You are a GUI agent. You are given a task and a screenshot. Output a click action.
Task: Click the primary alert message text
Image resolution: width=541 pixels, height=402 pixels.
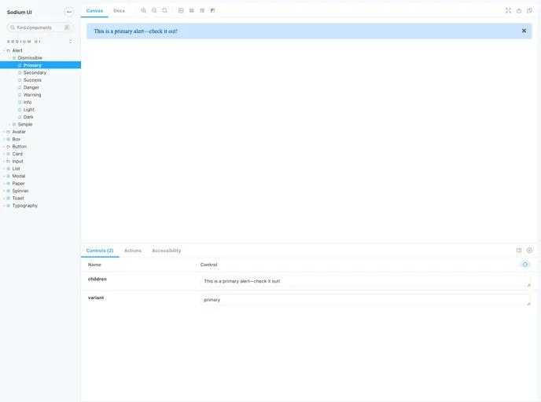(135, 31)
